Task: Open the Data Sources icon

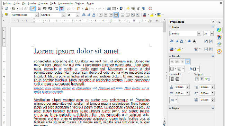Action: pyautogui.click(x=138, y=9)
